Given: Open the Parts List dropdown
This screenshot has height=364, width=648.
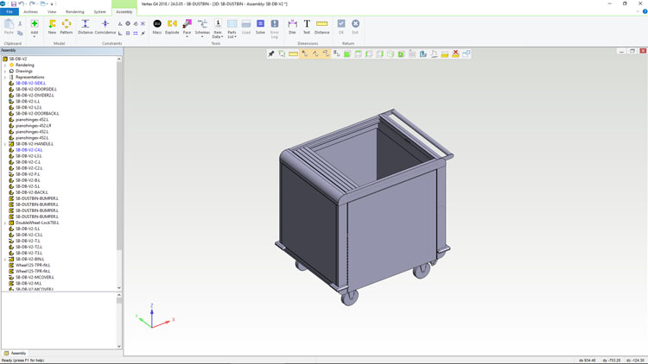Looking at the screenshot, I should [232, 35].
